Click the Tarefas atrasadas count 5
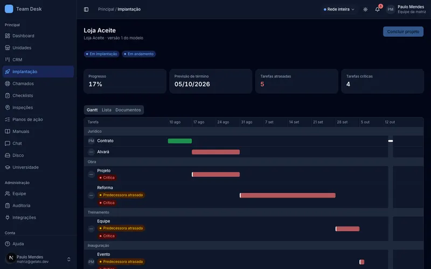 click(262, 84)
